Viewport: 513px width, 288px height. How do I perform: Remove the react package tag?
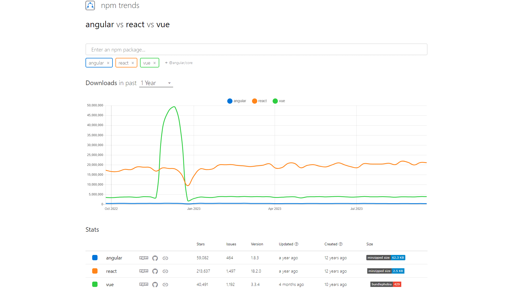pos(133,63)
